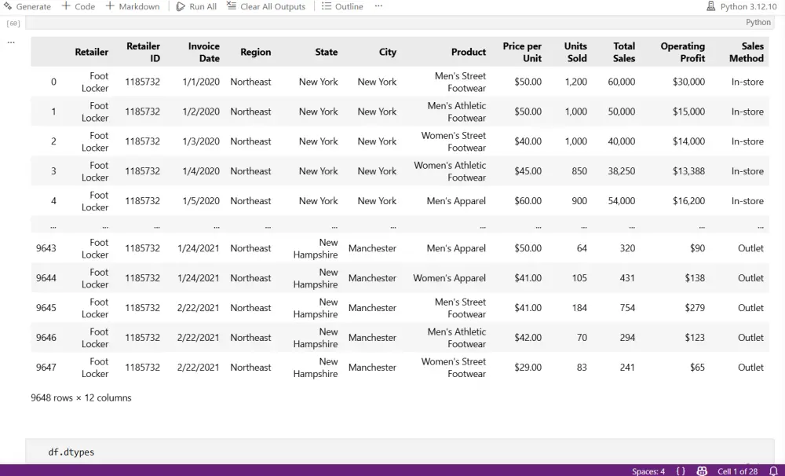Change indentation via Spaces: 4 status item
Viewport: 785px width, 476px height.
648,471
